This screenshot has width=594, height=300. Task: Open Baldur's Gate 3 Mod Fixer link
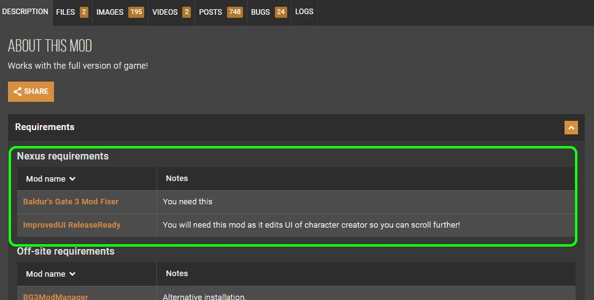71,201
